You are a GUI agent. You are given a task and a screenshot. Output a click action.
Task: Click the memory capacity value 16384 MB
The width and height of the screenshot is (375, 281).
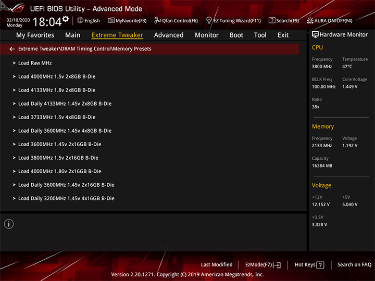pyautogui.click(x=322, y=166)
